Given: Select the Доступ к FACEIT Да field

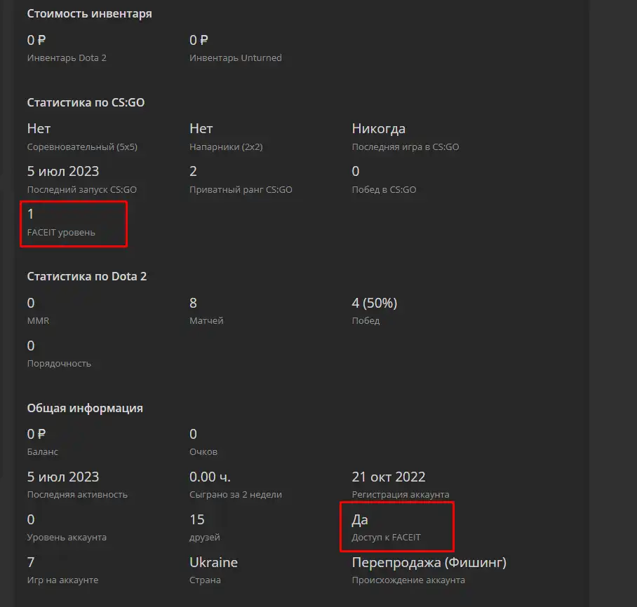Looking at the screenshot, I should point(386,527).
